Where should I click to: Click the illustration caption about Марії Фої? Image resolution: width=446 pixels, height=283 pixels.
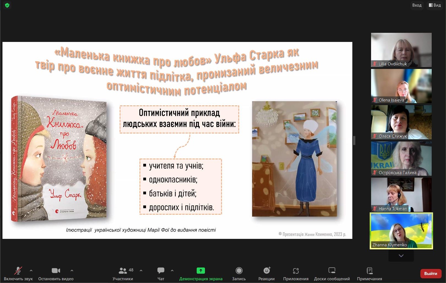coord(141,230)
